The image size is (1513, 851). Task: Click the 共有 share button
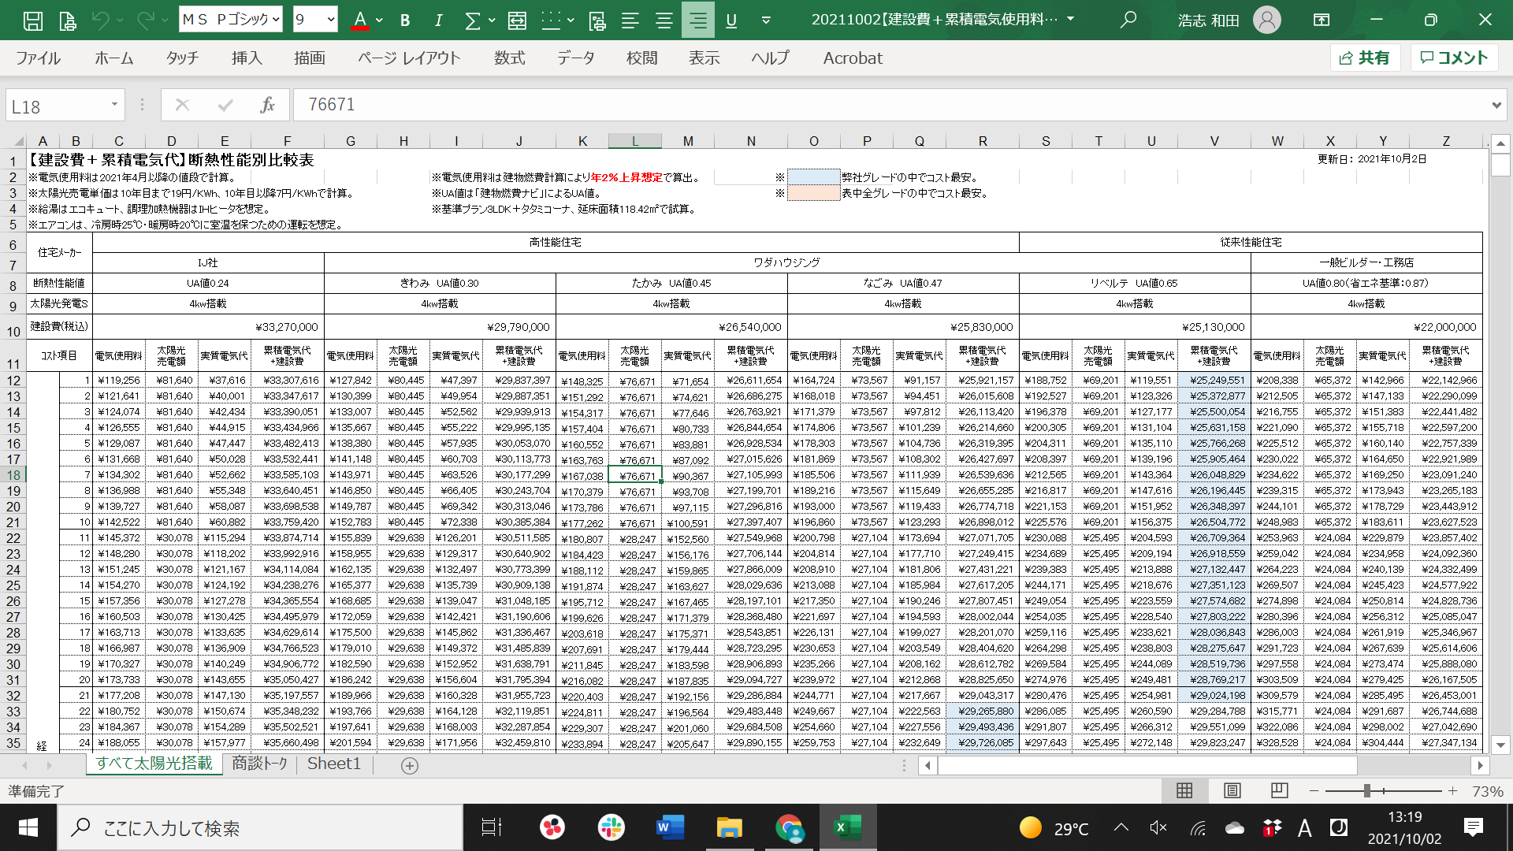[x=1365, y=58]
